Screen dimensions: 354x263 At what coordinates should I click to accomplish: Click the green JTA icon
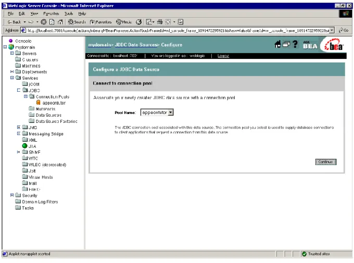(x=25, y=146)
